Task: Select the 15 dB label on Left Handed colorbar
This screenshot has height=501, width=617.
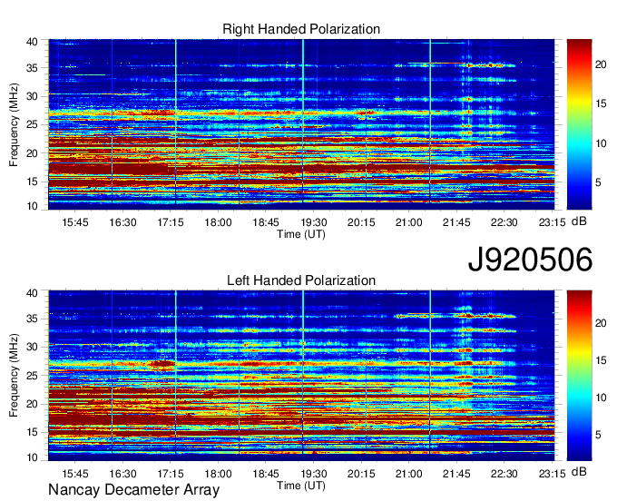Action: pos(601,360)
